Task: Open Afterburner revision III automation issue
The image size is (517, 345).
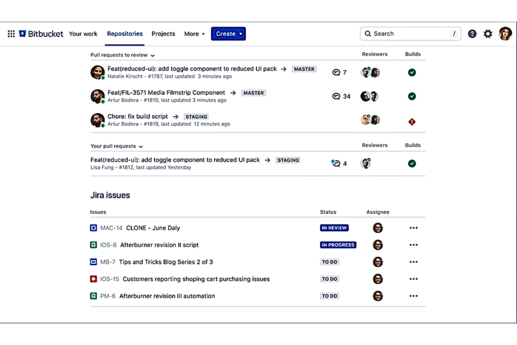Action: [167, 296]
